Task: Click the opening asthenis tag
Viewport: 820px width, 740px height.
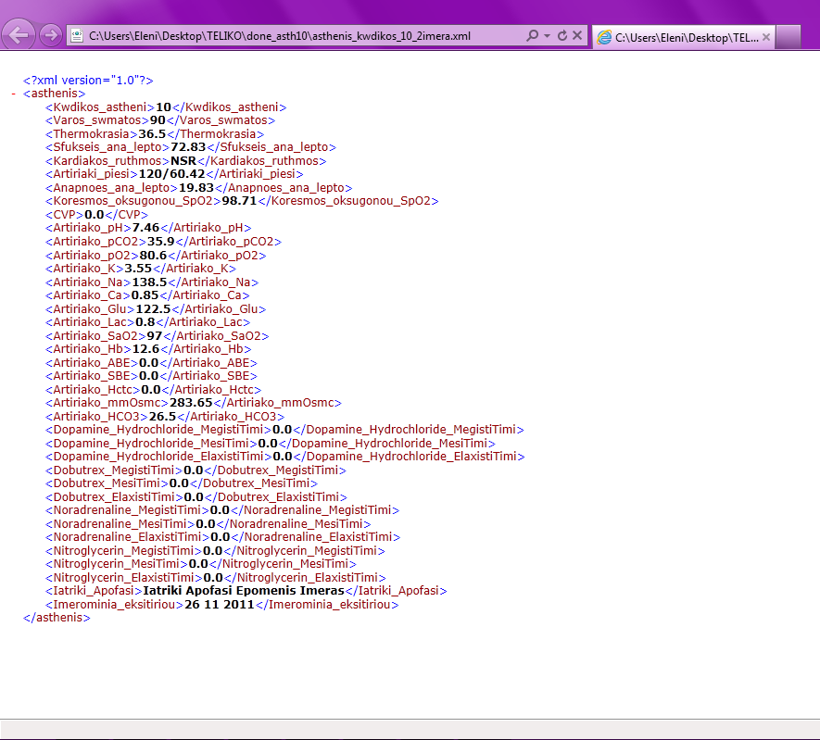Action: (x=54, y=94)
